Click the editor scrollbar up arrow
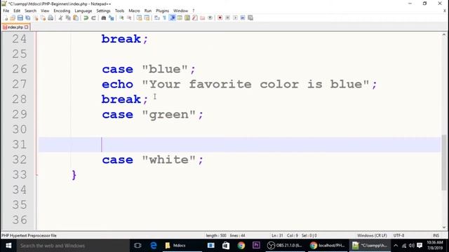The width and height of the screenshot is (449, 252). (x=444, y=34)
